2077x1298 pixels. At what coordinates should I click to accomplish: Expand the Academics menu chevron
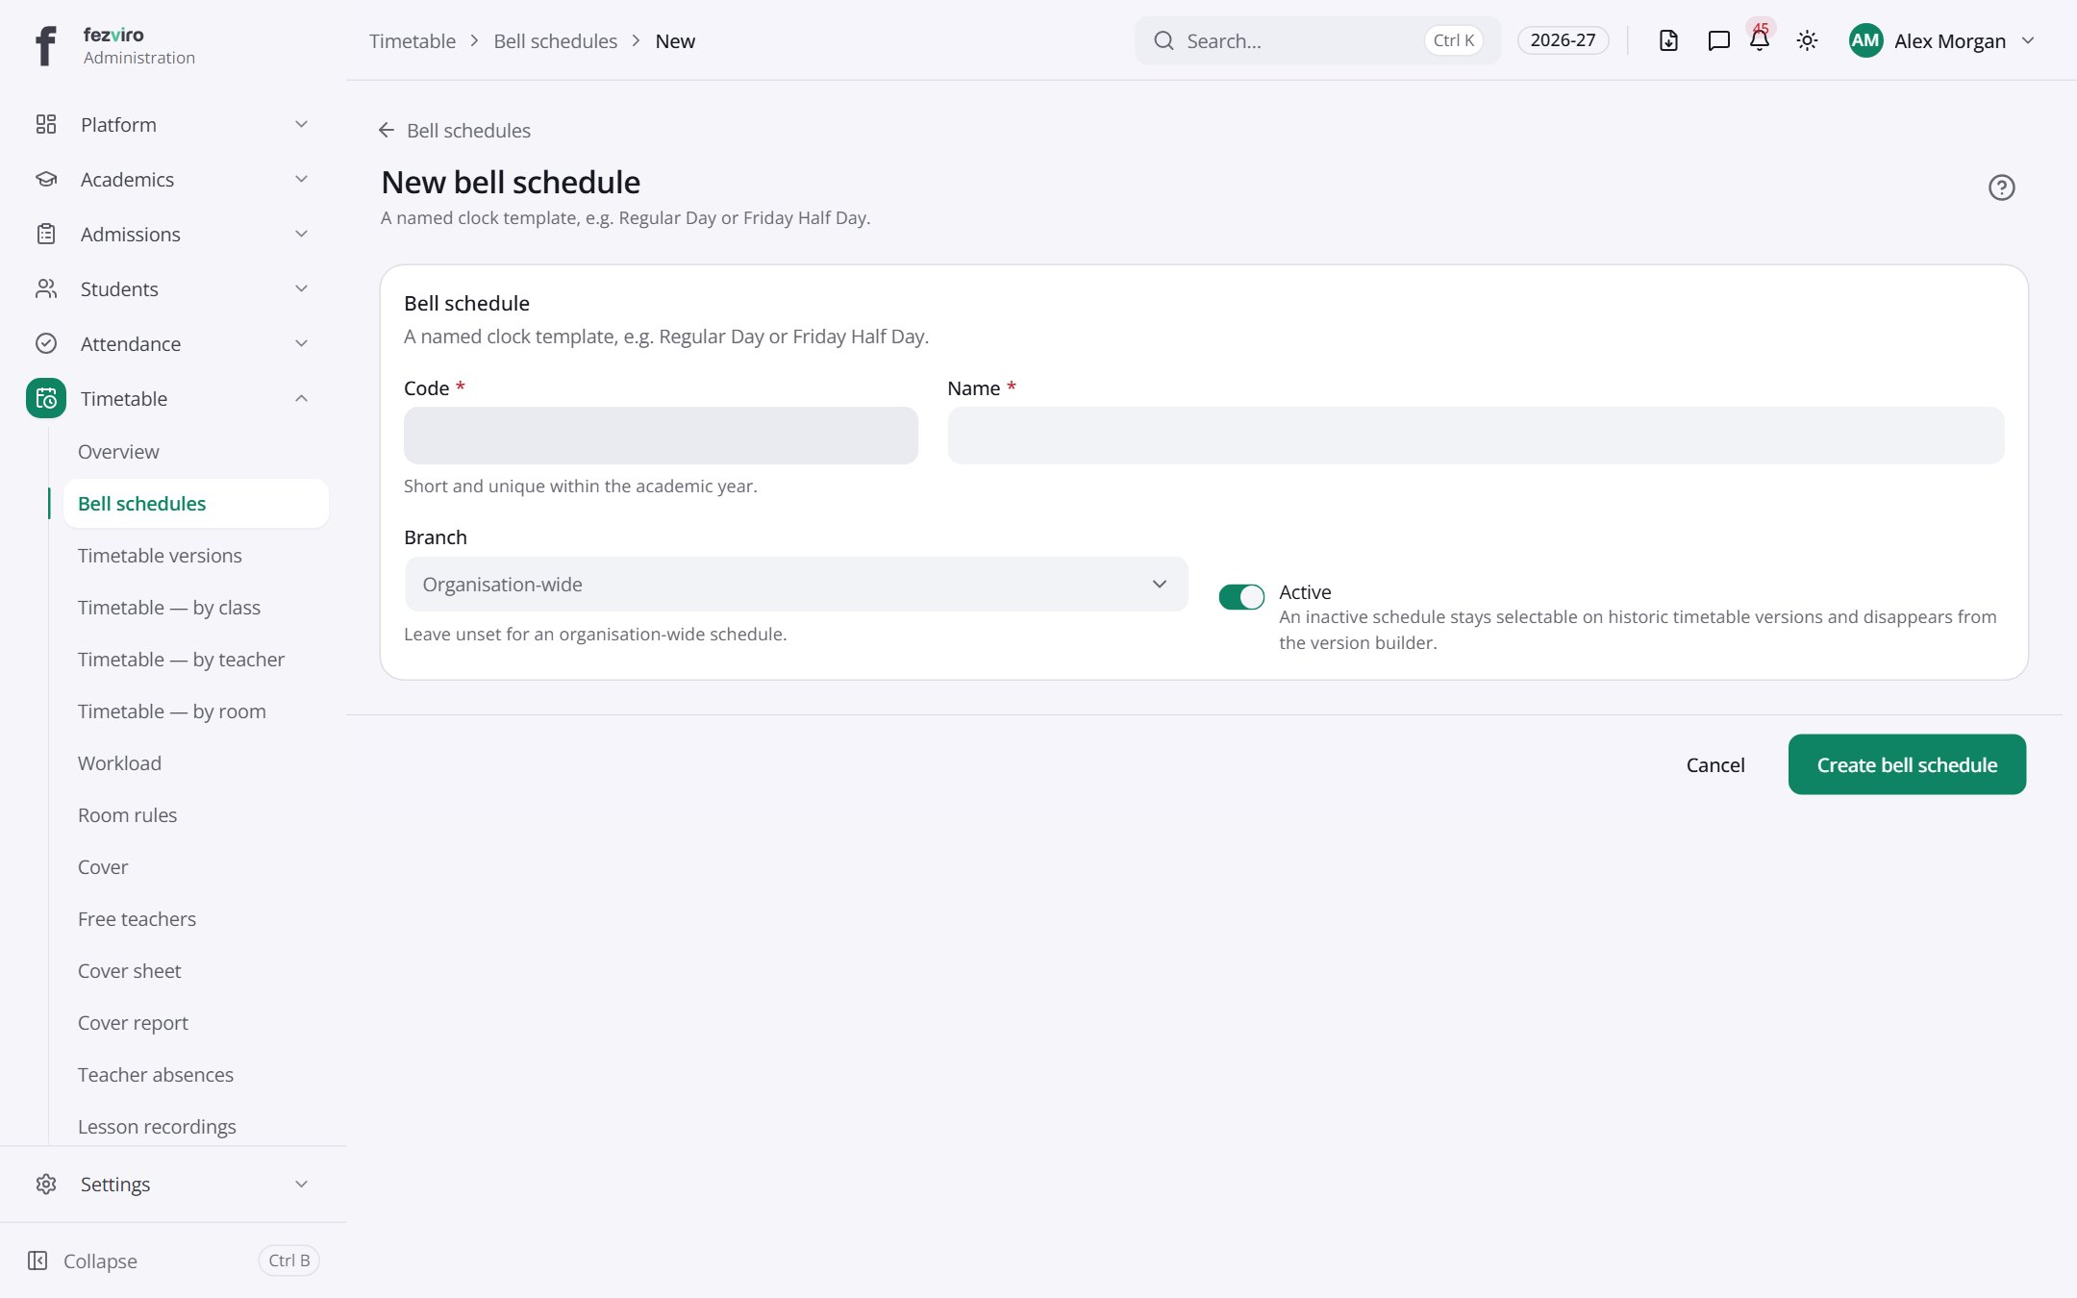click(x=301, y=179)
